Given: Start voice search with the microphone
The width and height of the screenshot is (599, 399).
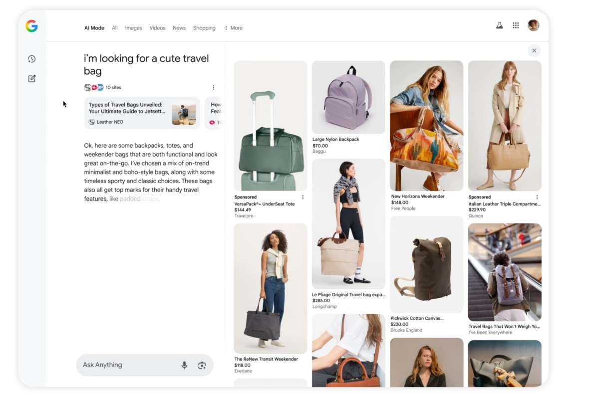Looking at the screenshot, I should 184,365.
